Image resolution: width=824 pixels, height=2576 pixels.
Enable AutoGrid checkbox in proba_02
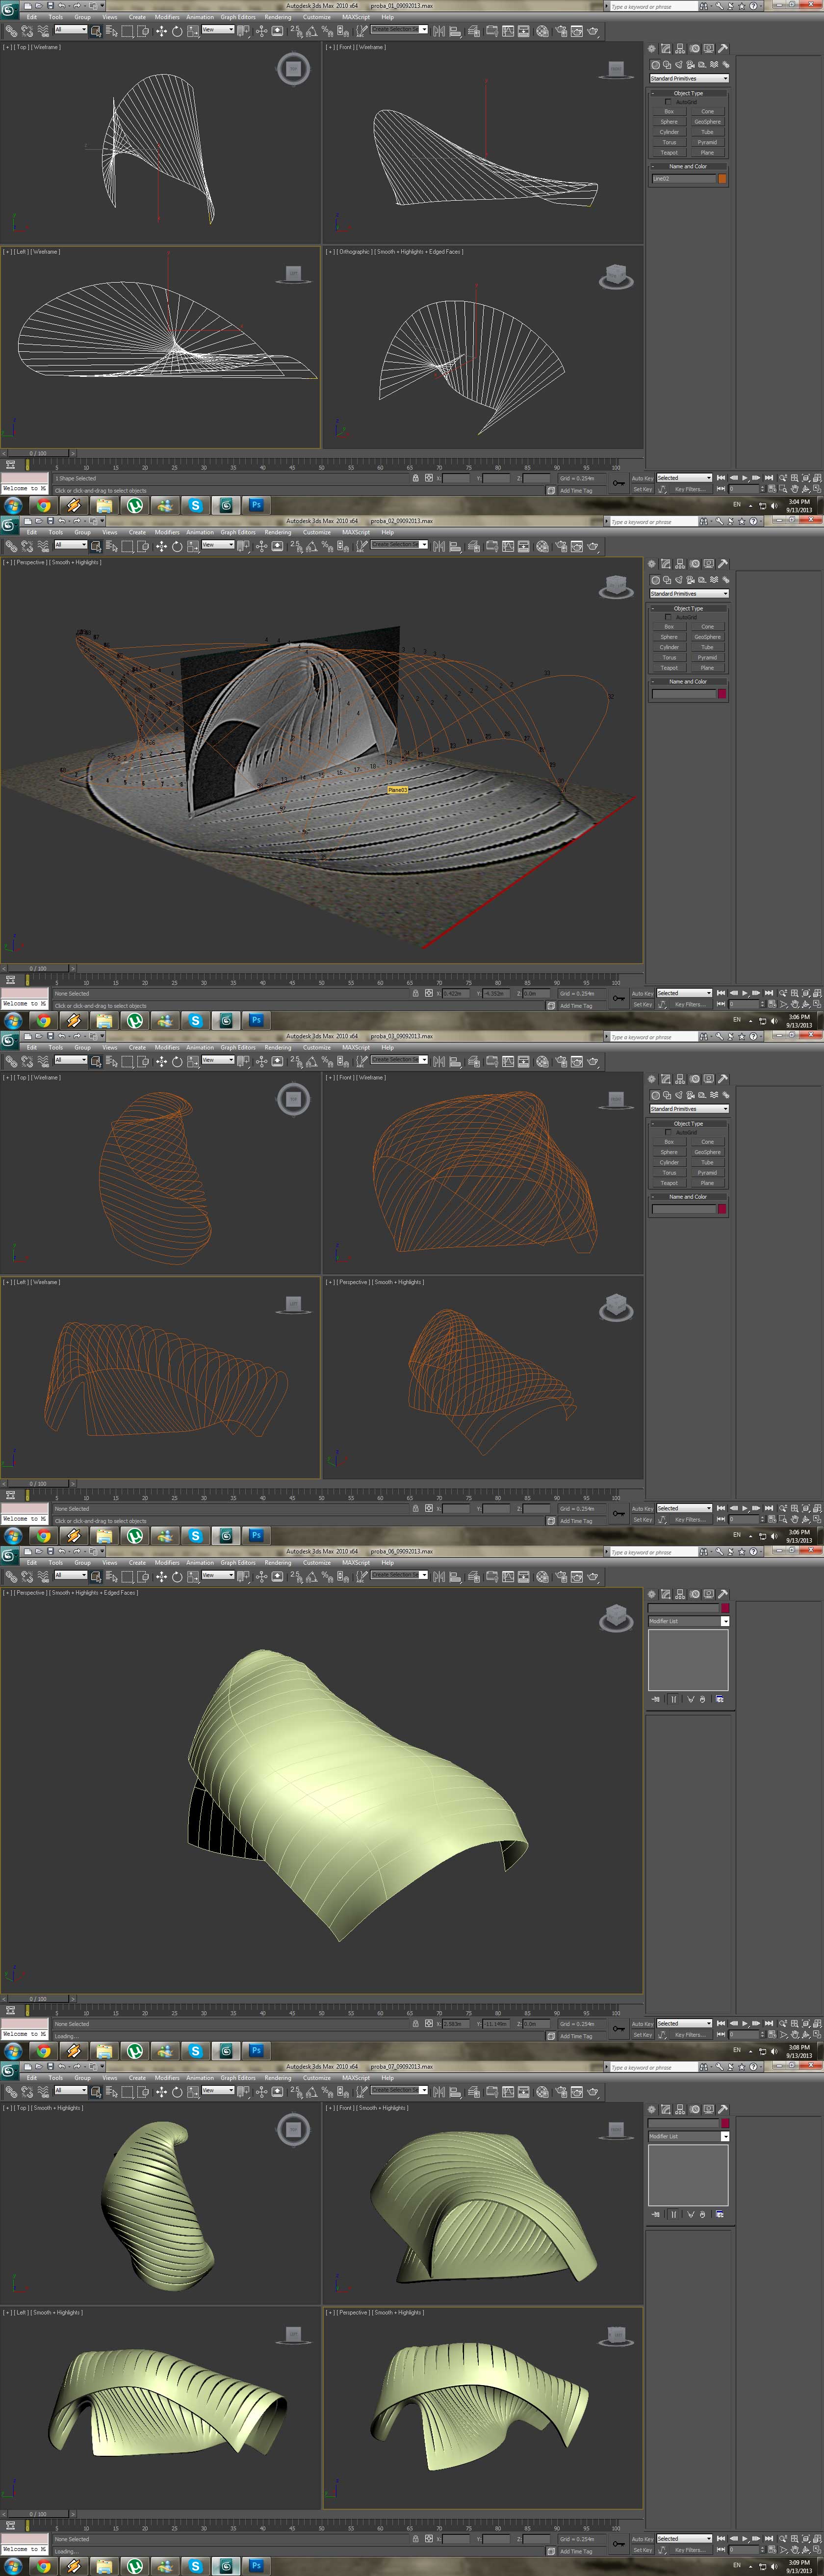click(x=668, y=617)
